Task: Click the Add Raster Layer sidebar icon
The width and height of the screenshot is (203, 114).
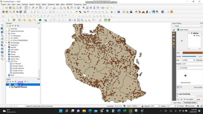Action: pyautogui.click(x=2, y=29)
